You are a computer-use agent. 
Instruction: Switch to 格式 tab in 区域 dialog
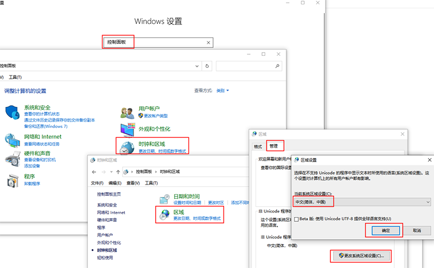pos(258,146)
